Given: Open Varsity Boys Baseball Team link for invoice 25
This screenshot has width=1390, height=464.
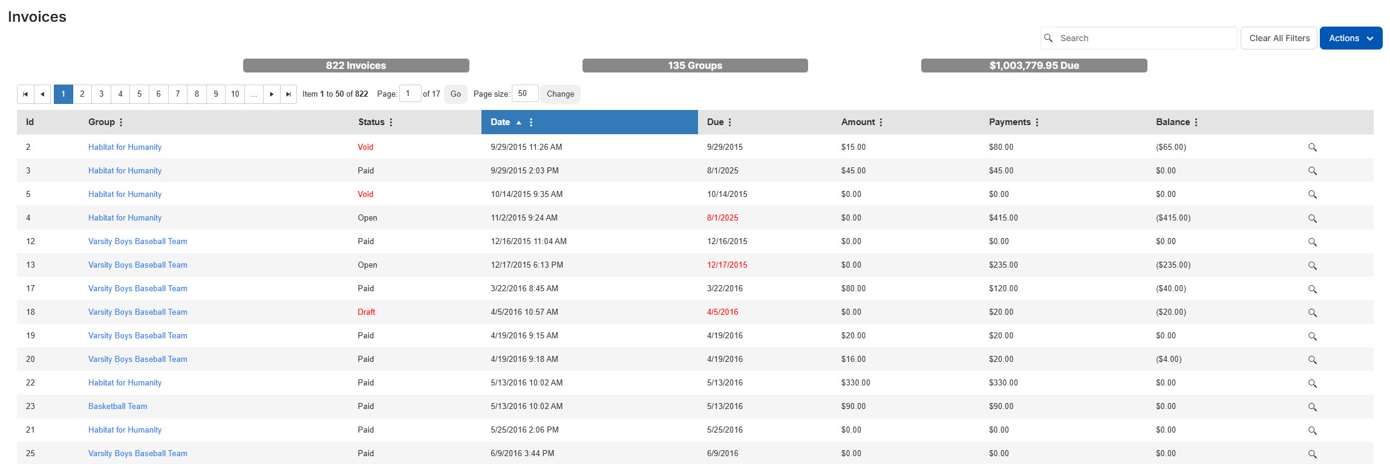Looking at the screenshot, I should (x=138, y=454).
